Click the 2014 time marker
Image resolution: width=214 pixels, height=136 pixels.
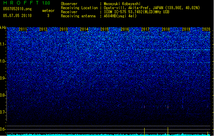point(84,29)
